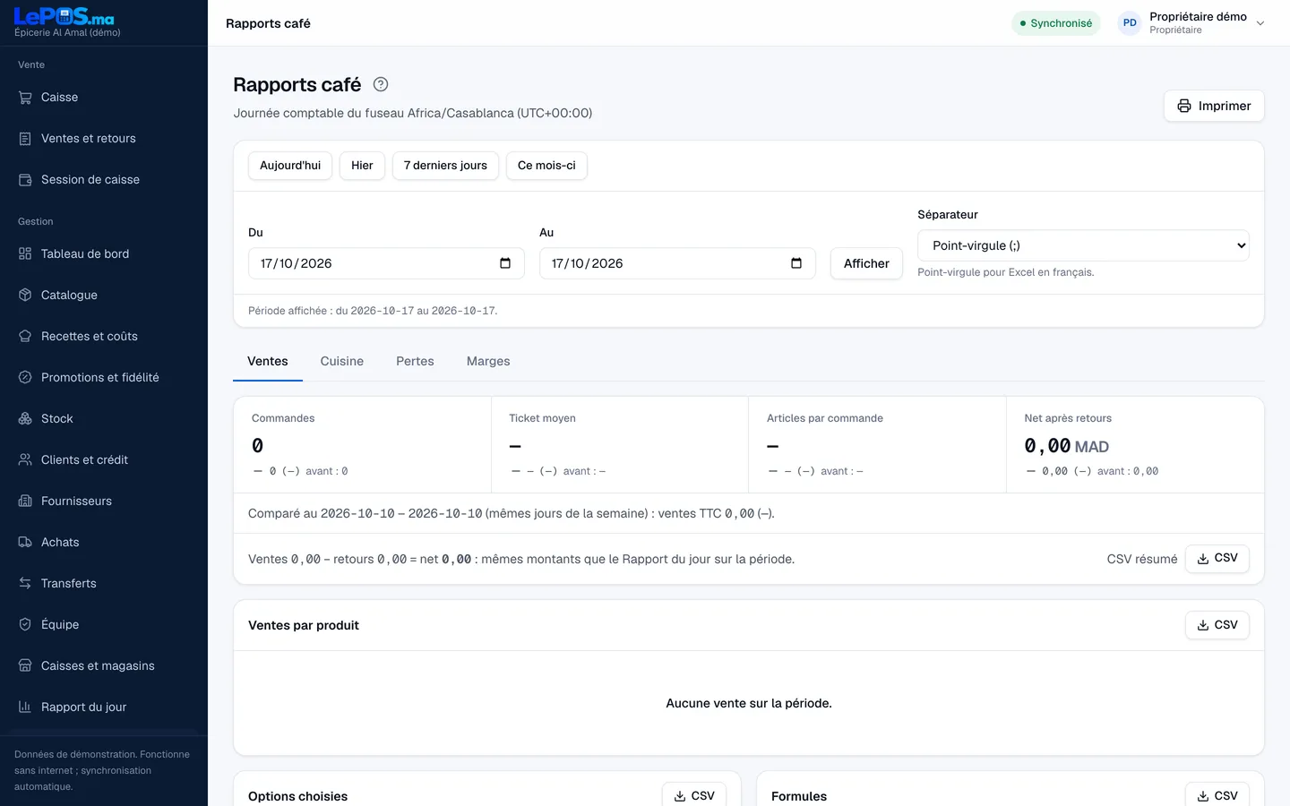Click the help icon beside Rapports café

381,84
